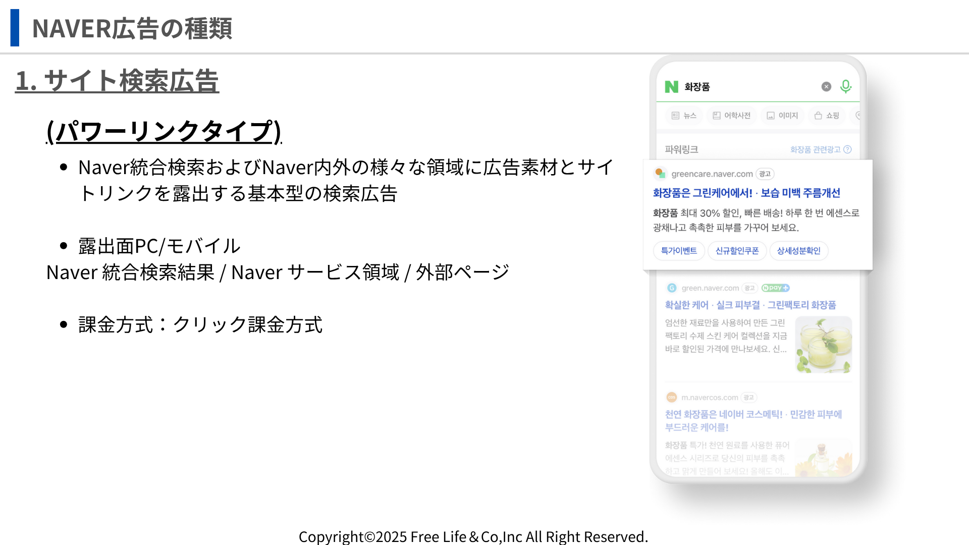The image size is (969, 545).
Task: Click the Npay+ badge
Action: tap(775, 288)
